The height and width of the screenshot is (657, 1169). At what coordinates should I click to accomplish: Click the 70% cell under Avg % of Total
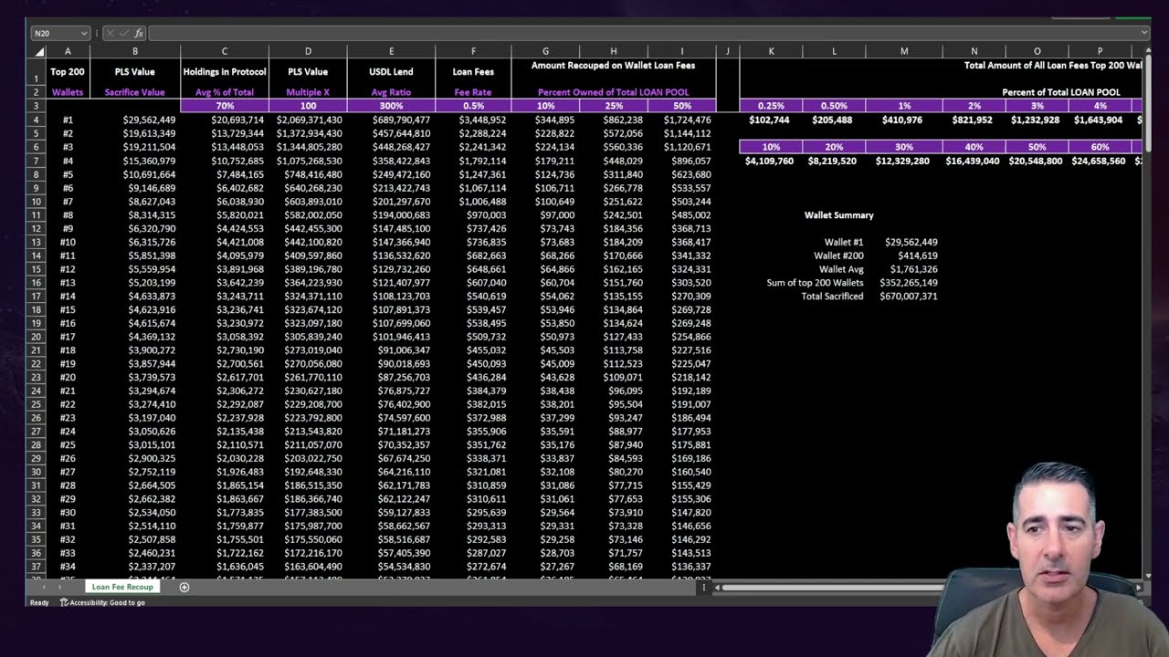(225, 106)
